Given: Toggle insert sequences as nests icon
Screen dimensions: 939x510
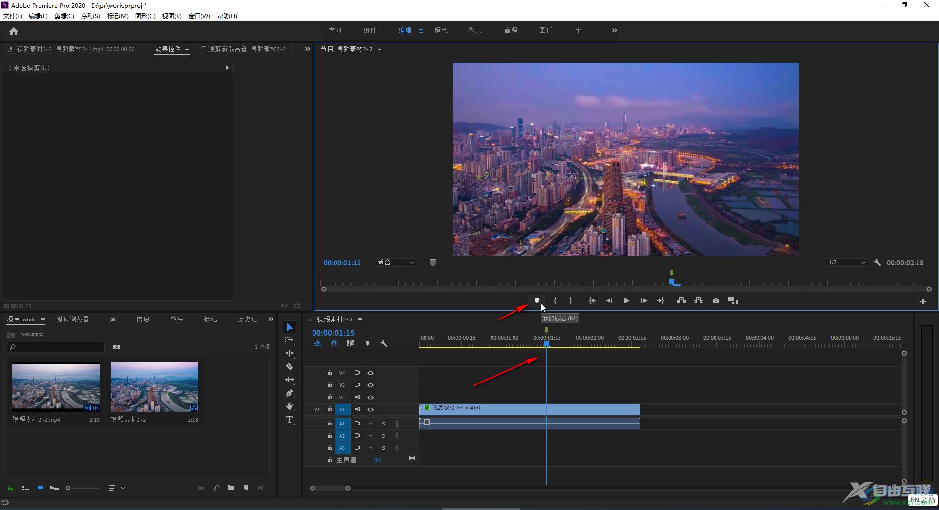Looking at the screenshot, I should click(317, 343).
